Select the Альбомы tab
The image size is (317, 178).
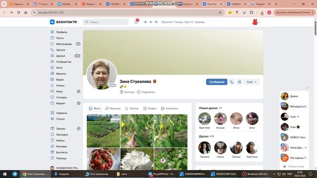click(169, 108)
